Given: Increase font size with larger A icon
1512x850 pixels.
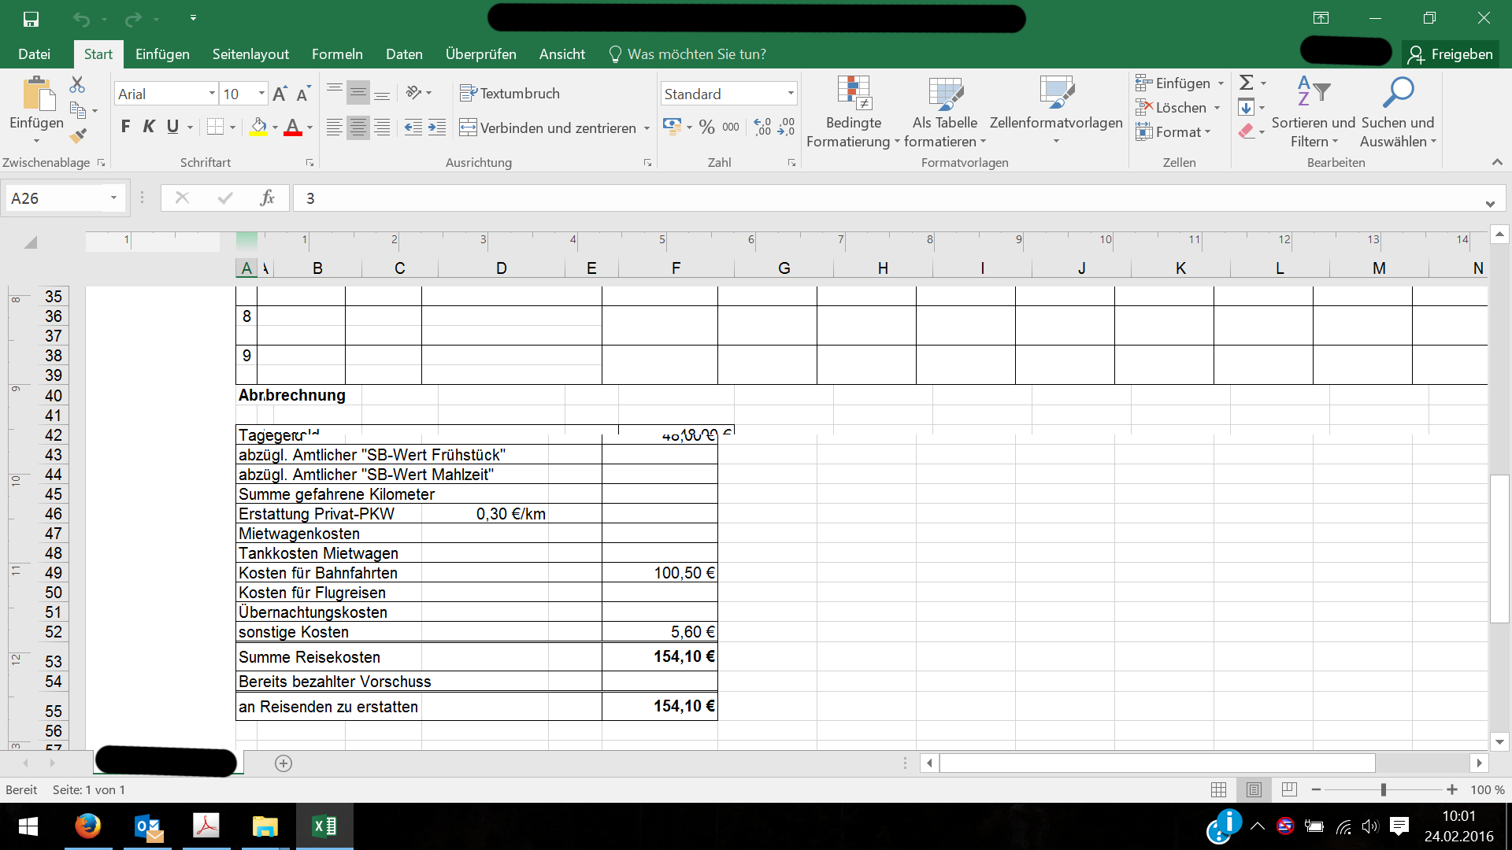Looking at the screenshot, I should 279,94.
